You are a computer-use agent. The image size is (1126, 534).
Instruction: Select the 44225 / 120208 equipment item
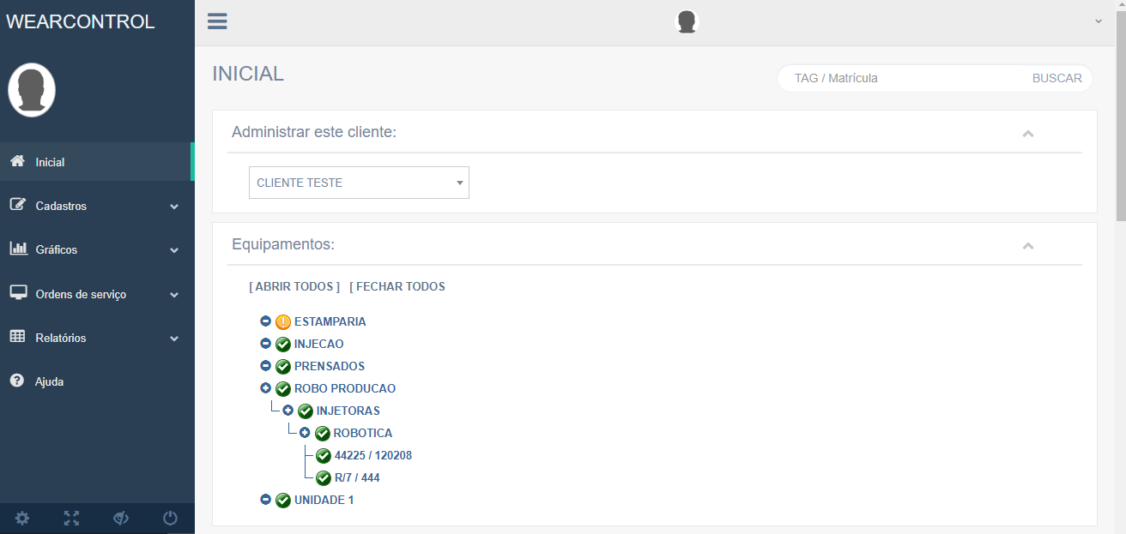click(372, 455)
